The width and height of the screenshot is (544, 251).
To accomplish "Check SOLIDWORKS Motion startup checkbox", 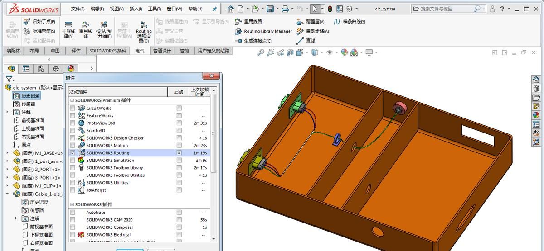I will [179, 146].
